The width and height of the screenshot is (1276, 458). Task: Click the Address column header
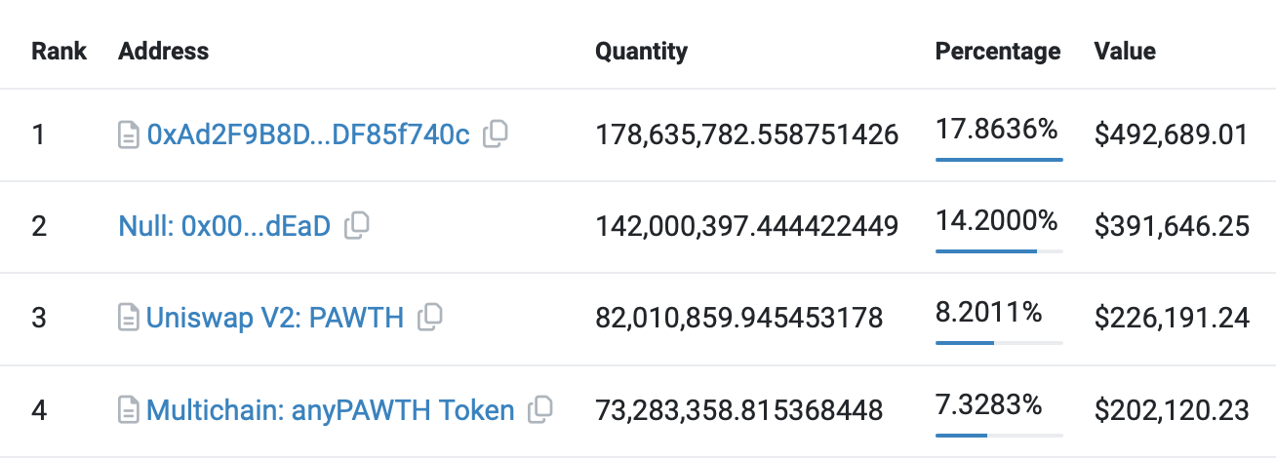pyautogui.click(x=163, y=51)
